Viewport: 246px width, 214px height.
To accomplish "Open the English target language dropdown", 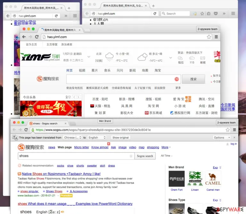I will pyautogui.click(x=97, y=137).
